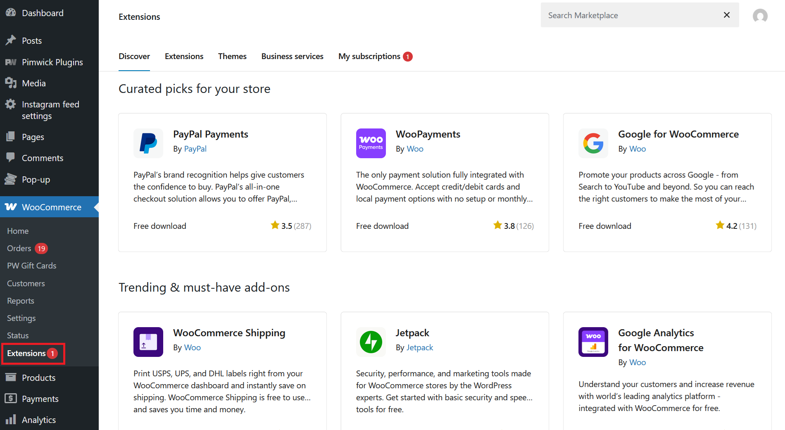The width and height of the screenshot is (785, 430).
Task: Click the Dashboard gauge icon
Action: pos(11,12)
